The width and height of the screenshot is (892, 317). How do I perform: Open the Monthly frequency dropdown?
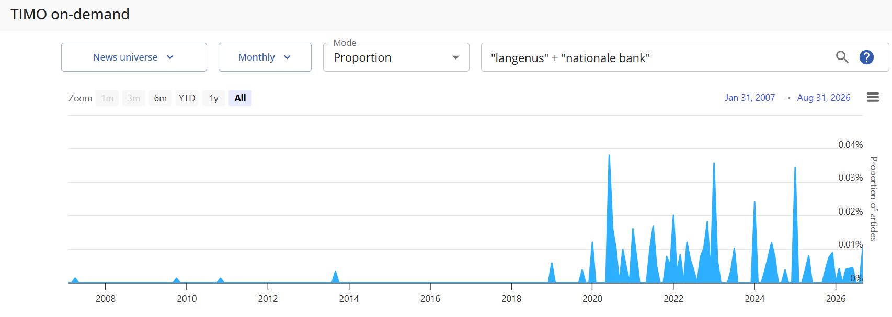coord(265,57)
